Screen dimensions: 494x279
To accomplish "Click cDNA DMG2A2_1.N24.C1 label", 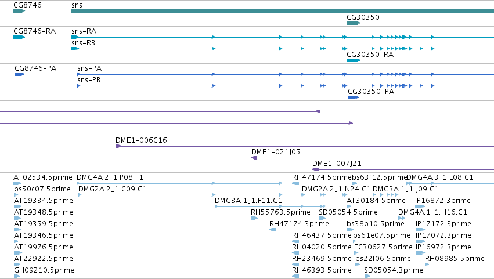I will click(x=336, y=189).
